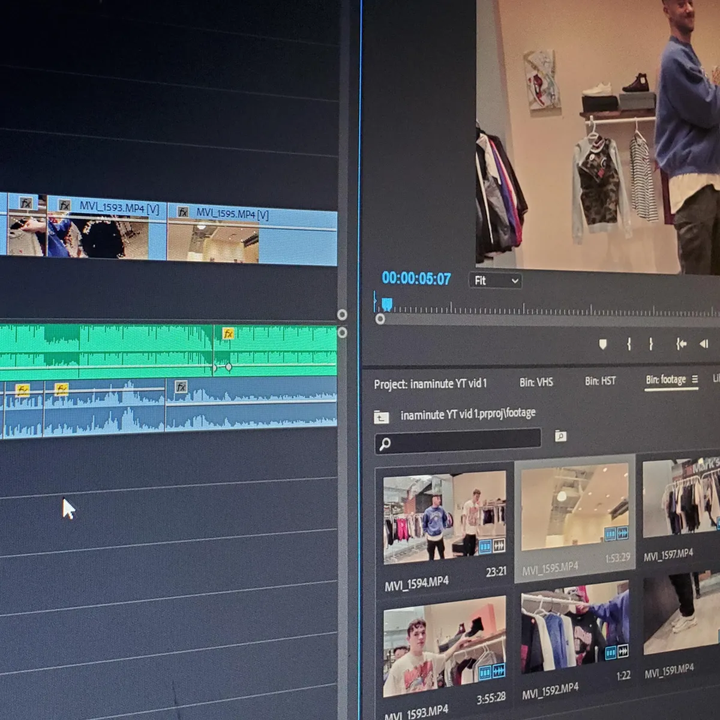Select the MVI_1591.MP4 thumbnail

pyautogui.click(x=682, y=613)
